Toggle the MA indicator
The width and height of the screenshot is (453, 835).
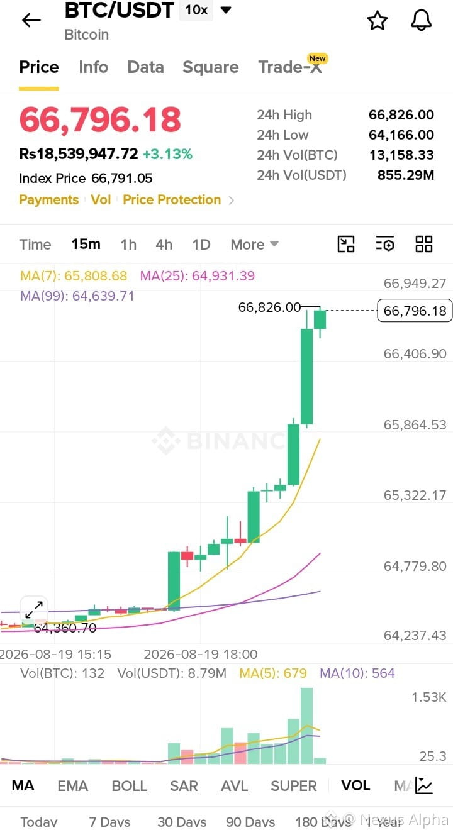(x=23, y=786)
